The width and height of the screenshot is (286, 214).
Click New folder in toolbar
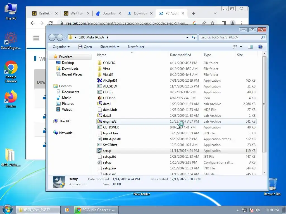[136, 47]
